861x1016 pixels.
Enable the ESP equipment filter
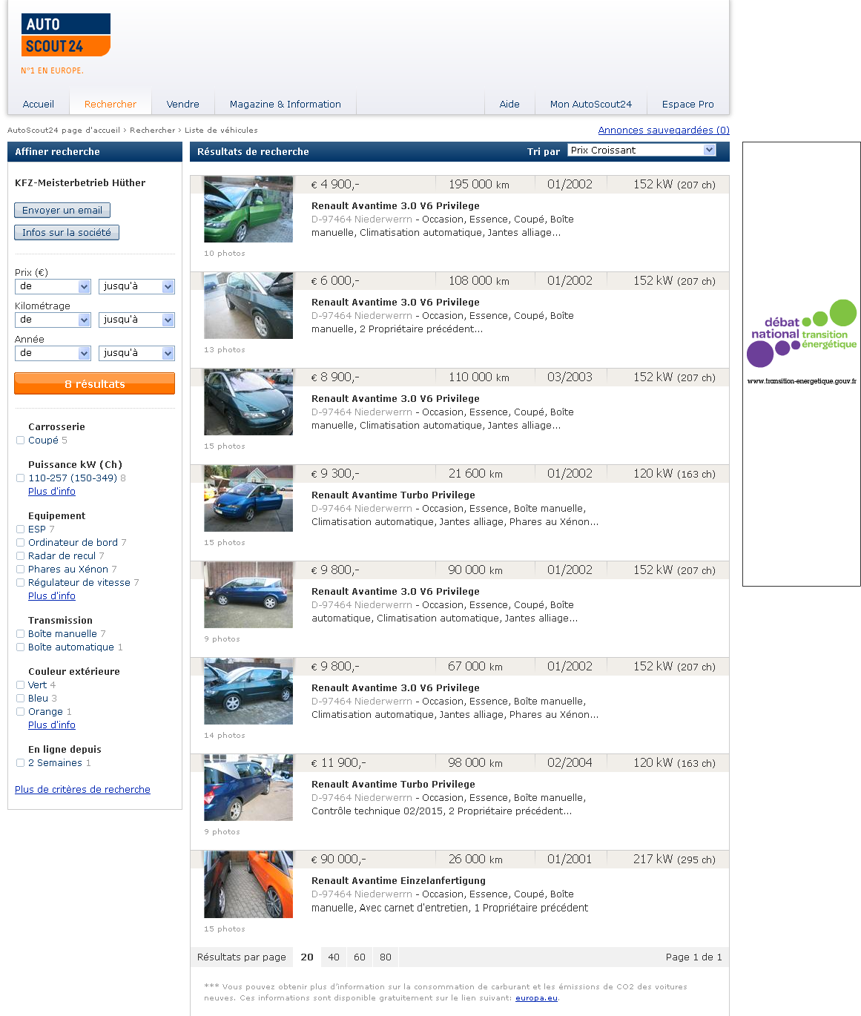point(21,530)
